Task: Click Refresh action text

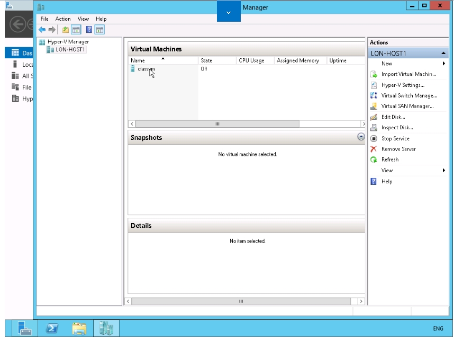Action: point(390,159)
